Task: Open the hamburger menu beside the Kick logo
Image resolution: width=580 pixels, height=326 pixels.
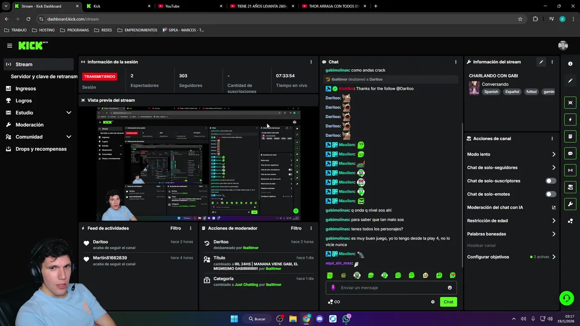Action: pyautogui.click(x=10, y=45)
